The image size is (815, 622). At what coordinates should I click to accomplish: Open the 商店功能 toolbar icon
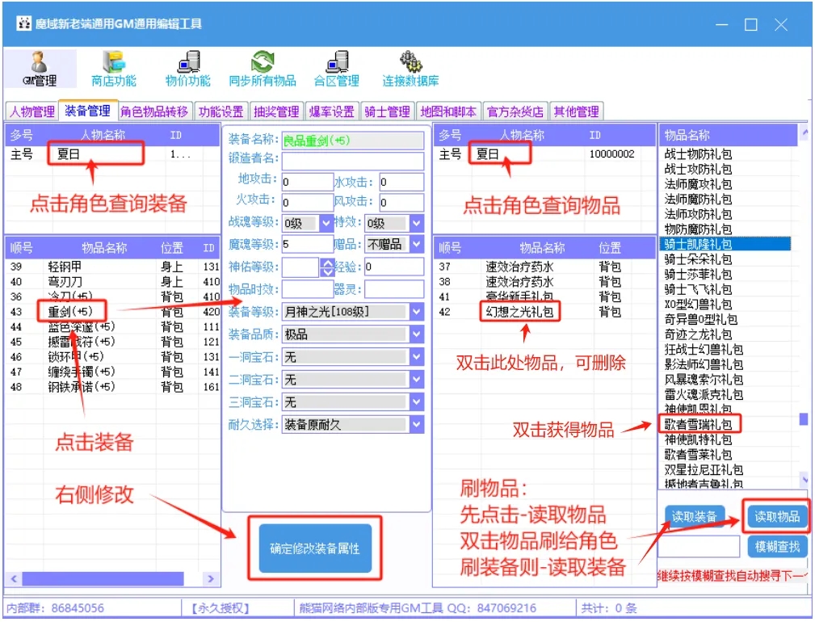tap(113, 68)
